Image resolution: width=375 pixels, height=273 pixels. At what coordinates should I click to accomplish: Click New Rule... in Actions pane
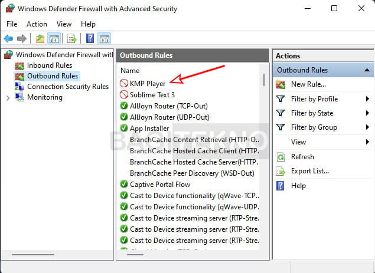coord(308,84)
